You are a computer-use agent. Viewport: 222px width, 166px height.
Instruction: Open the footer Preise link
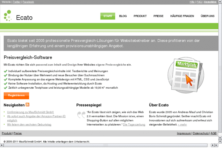[x=17, y=133]
